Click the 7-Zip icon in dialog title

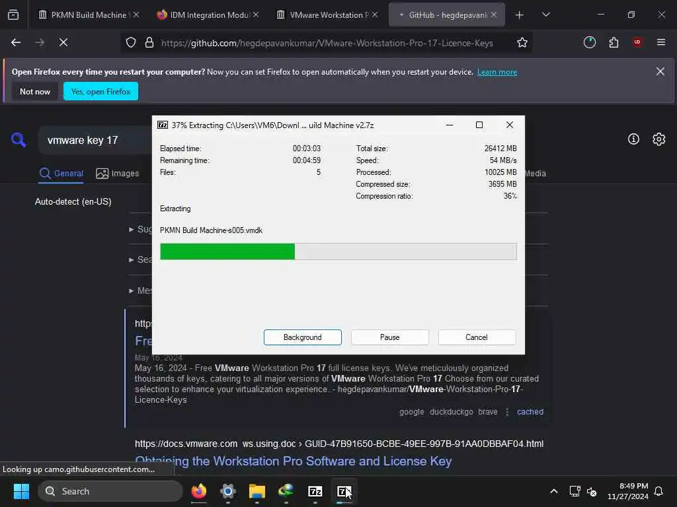tap(163, 125)
